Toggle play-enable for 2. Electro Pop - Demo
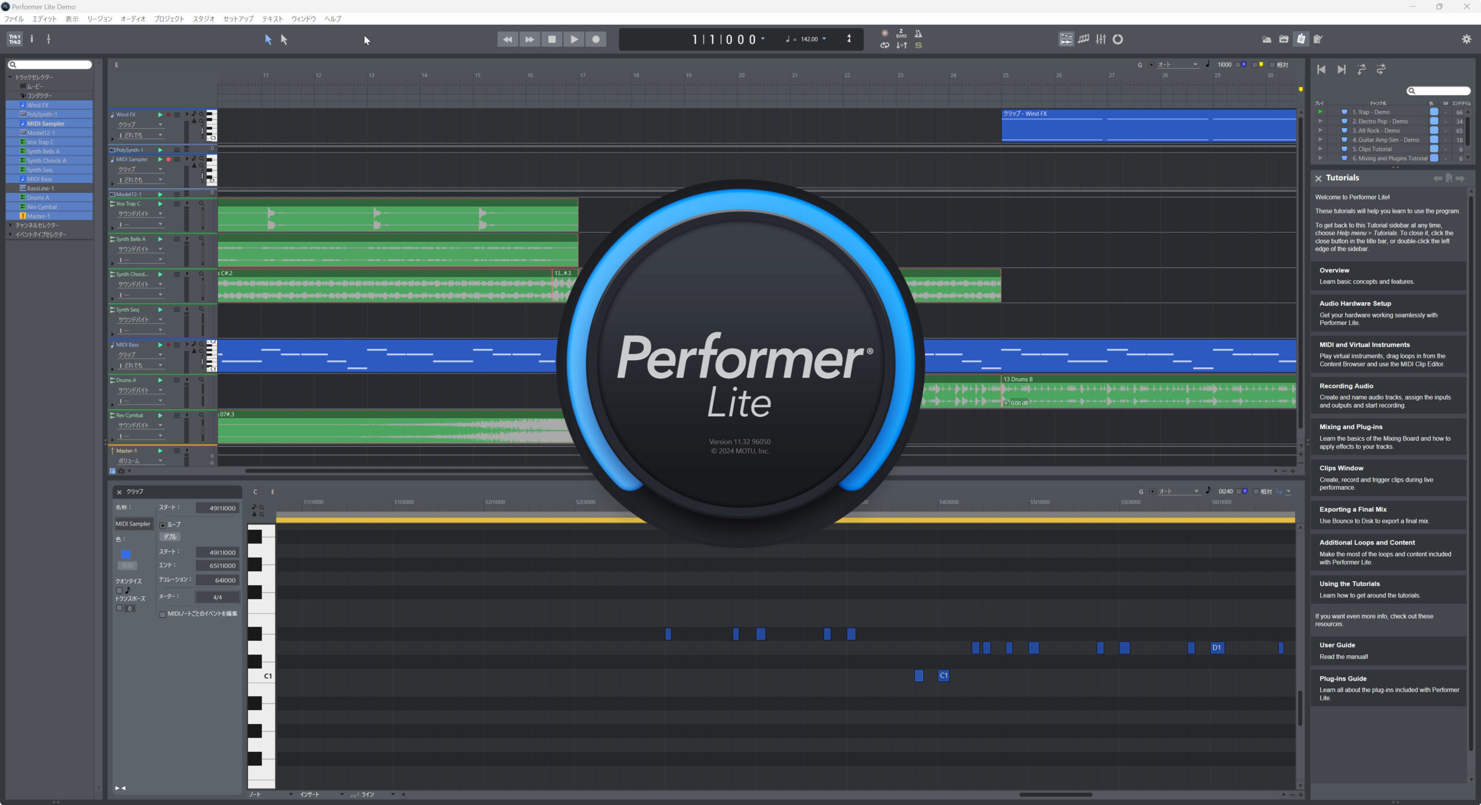The image size is (1481, 805). 1320,121
